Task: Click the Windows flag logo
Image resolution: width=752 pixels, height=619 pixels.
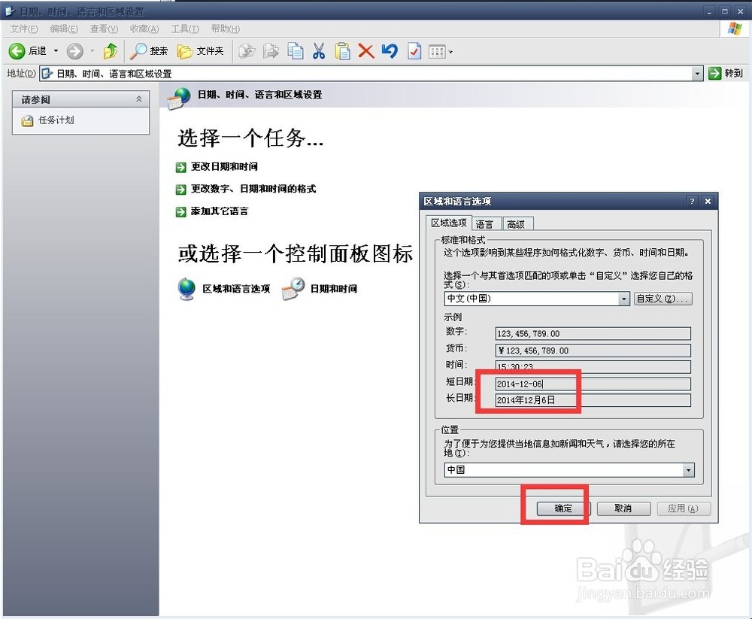Action: click(x=735, y=29)
